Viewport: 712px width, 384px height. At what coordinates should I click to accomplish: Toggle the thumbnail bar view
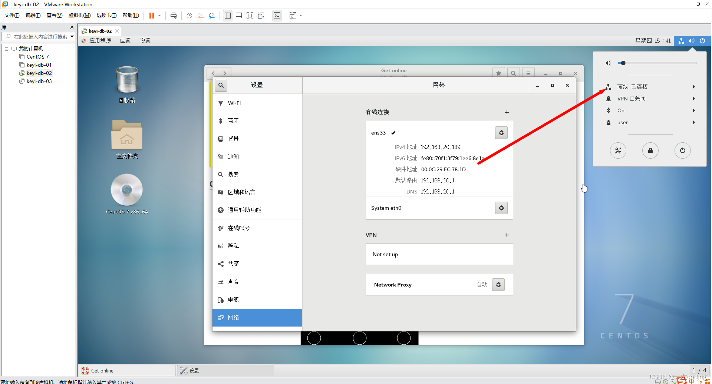click(x=239, y=16)
